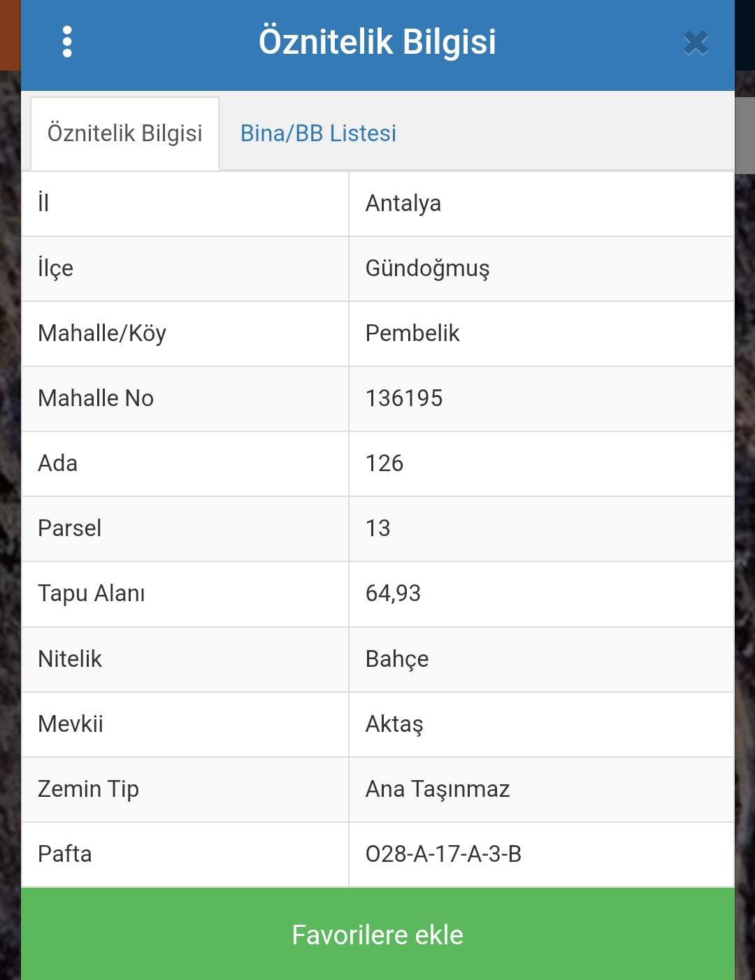Select the Öznitelik Bilgisi tab

[124, 133]
